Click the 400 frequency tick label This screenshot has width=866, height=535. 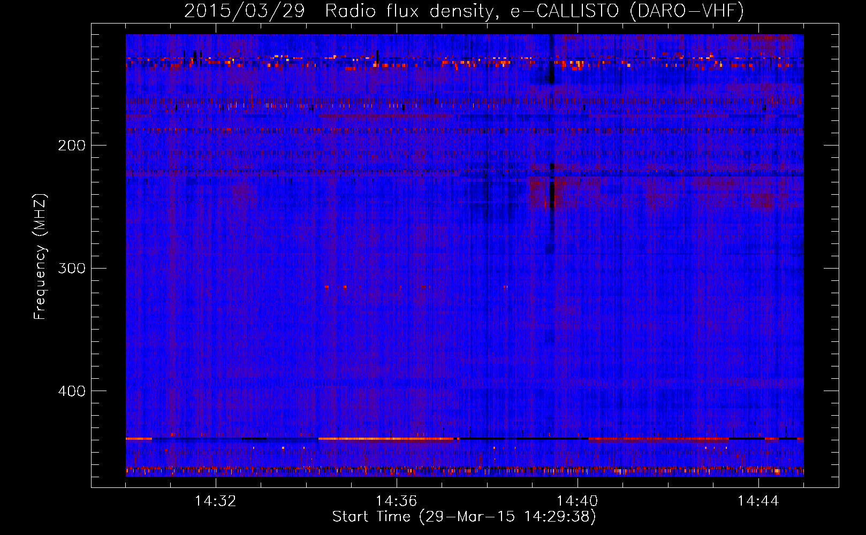(x=72, y=391)
